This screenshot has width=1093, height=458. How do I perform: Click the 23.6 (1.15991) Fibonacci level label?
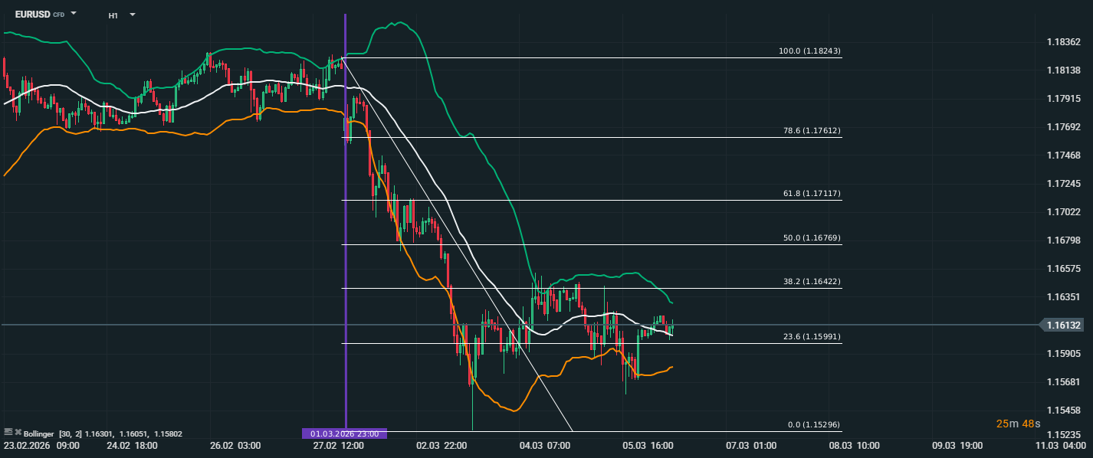(x=812, y=336)
